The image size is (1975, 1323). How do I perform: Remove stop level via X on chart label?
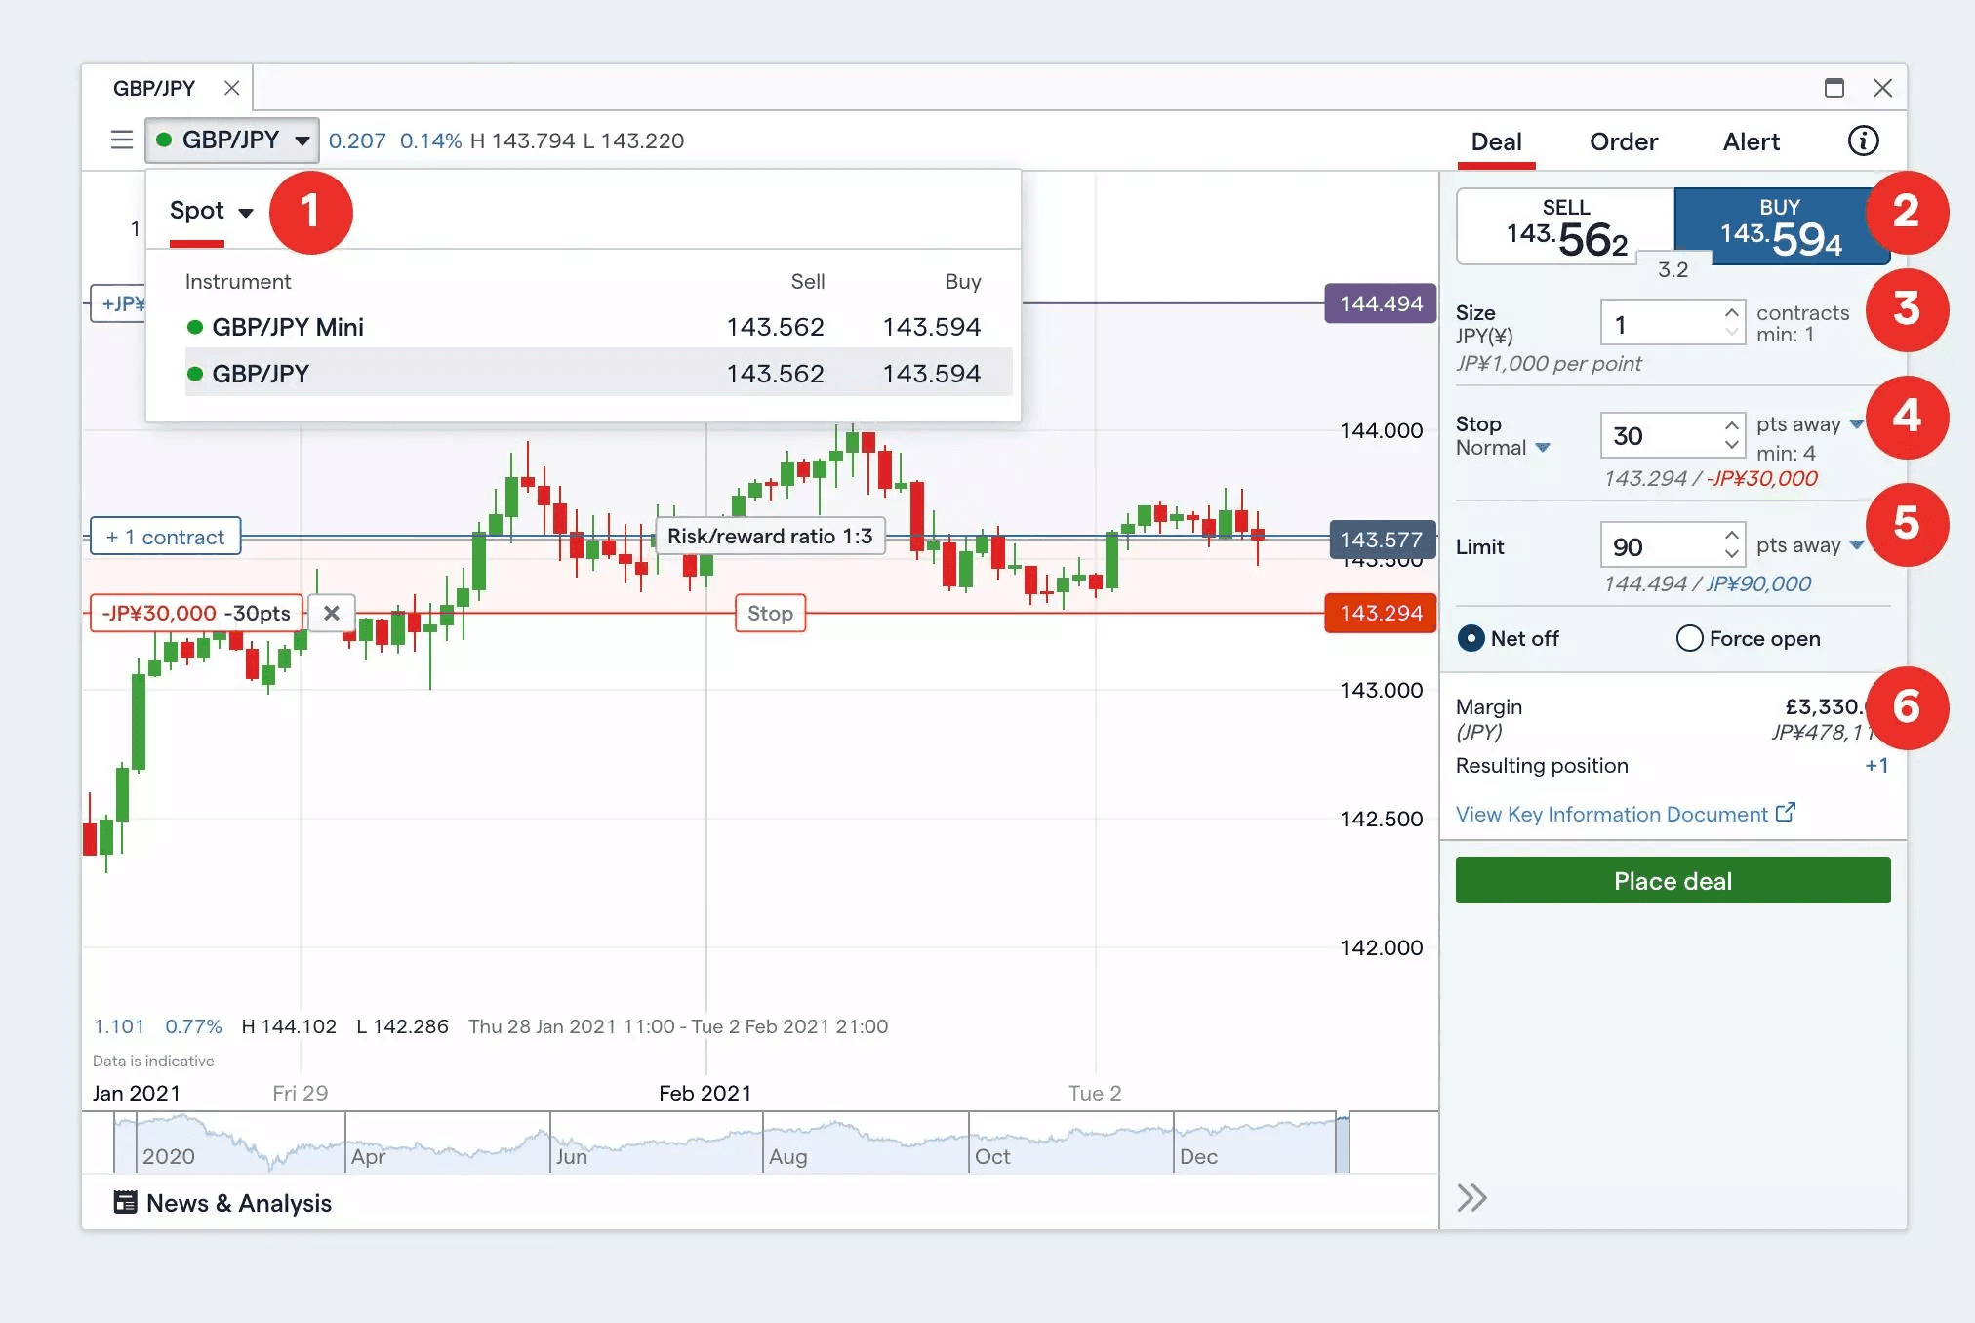(x=332, y=613)
